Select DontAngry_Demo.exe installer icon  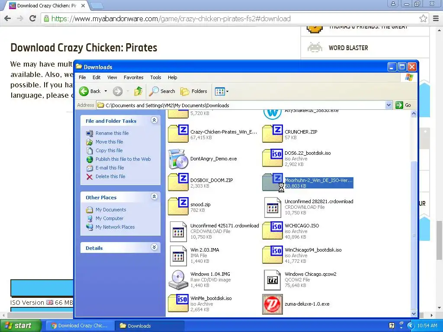tap(178, 159)
